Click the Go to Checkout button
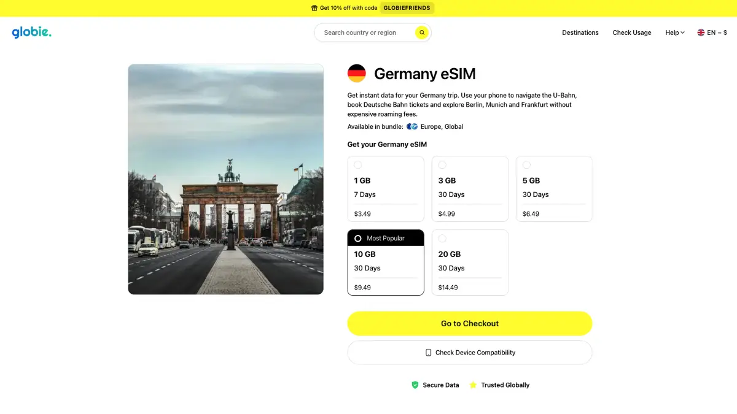 (470, 323)
